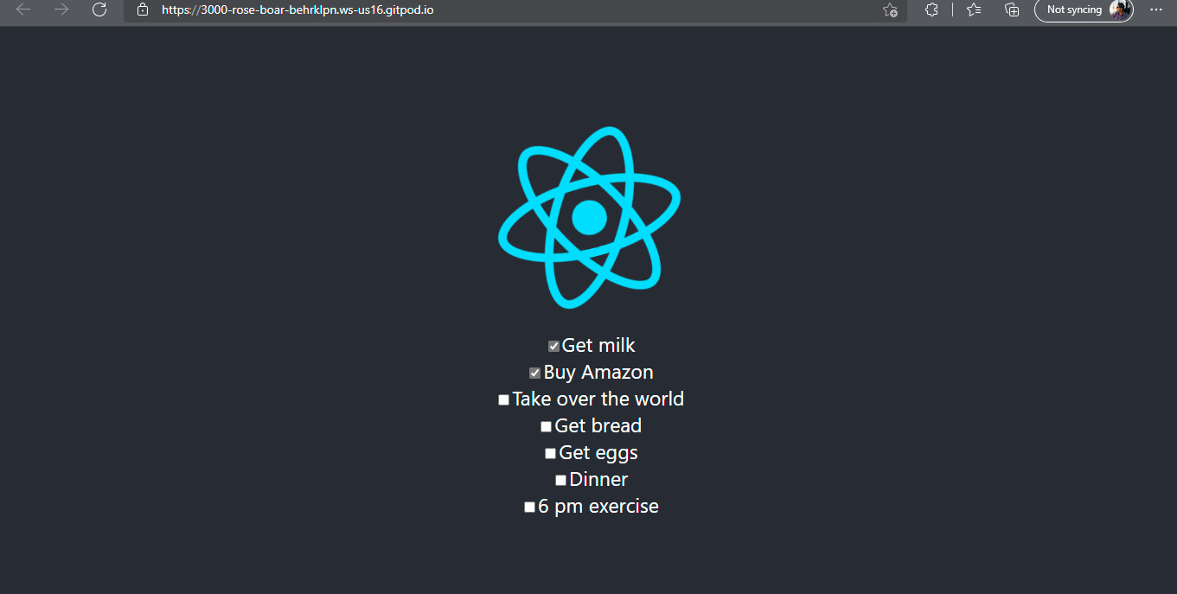Viewport: 1177px width, 594px height.
Task: Check the Get bread checkbox
Action: [547, 426]
